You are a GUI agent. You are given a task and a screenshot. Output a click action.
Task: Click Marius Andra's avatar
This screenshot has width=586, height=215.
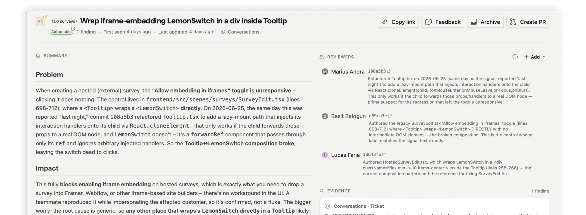point(325,72)
